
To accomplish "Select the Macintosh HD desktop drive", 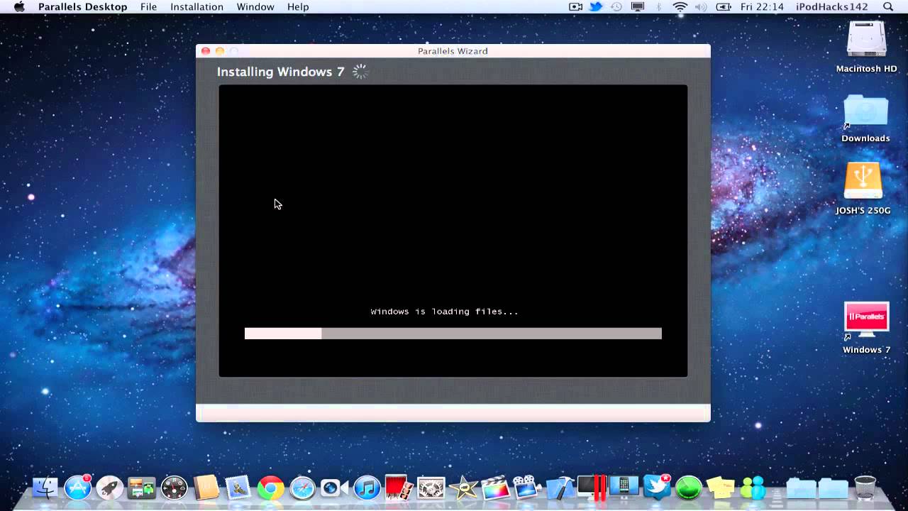I will pyautogui.click(x=866, y=48).
